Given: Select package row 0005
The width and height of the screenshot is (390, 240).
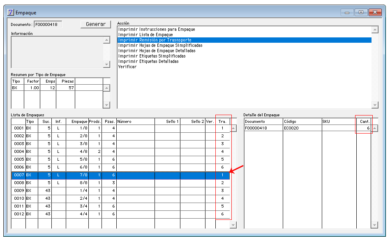Looking at the screenshot, I should pyautogui.click(x=120, y=159).
